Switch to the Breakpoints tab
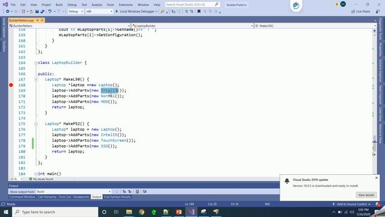The height and width of the screenshot is (217, 385). point(81,197)
